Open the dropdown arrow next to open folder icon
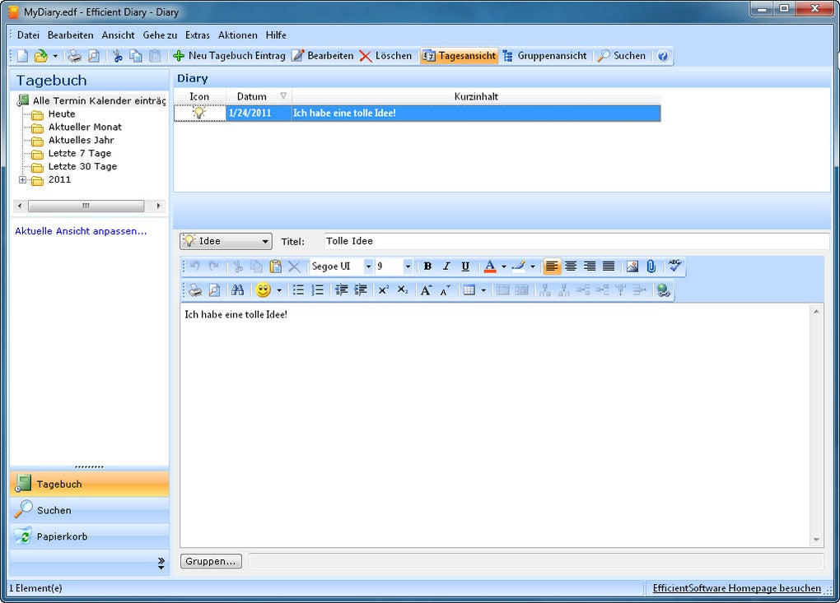840x603 pixels. 55,56
